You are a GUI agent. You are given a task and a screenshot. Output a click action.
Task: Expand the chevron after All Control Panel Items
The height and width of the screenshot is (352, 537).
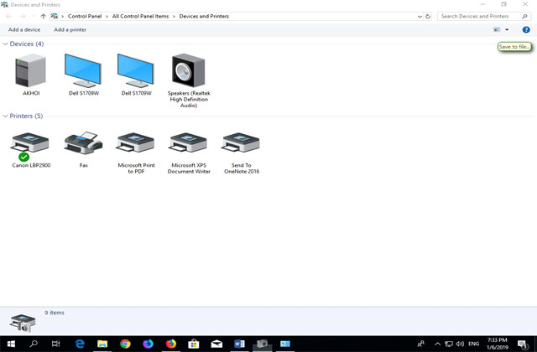click(x=174, y=16)
